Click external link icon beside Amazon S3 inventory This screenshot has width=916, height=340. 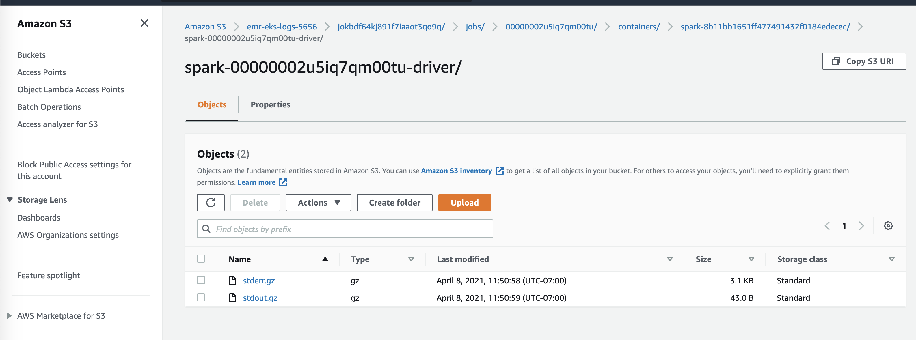click(499, 171)
